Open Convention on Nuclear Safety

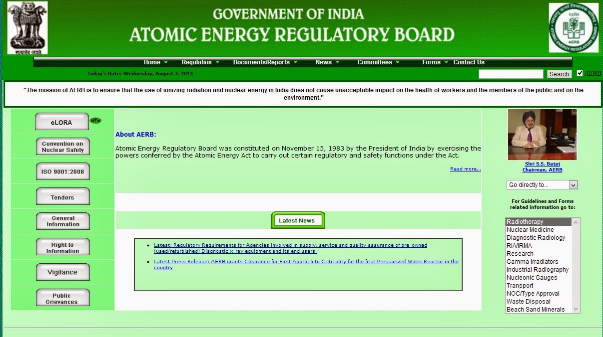pos(63,147)
